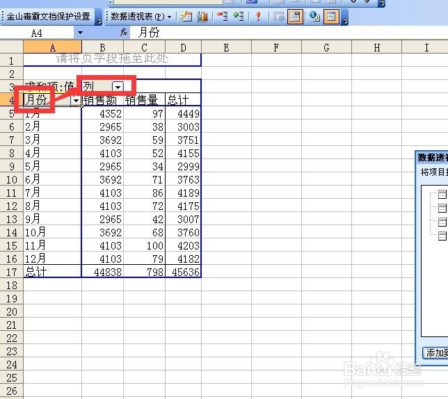
Task: Select column header G
Action: coord(326,47)
